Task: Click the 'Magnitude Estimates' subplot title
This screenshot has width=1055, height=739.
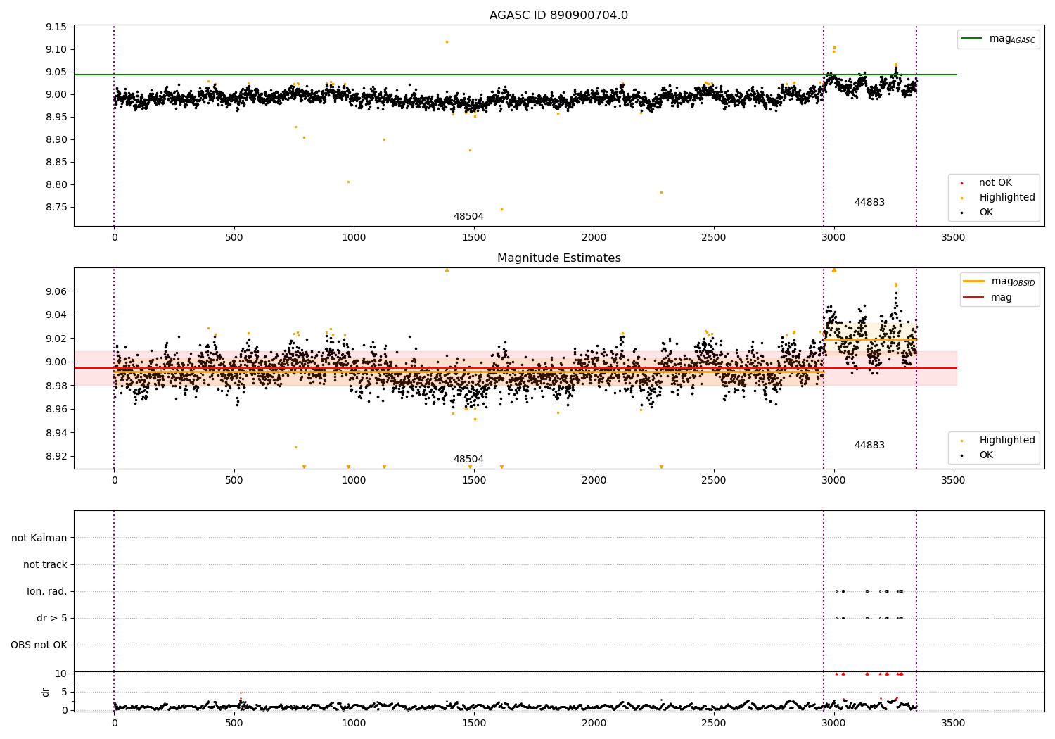Action: click(558, 258)
